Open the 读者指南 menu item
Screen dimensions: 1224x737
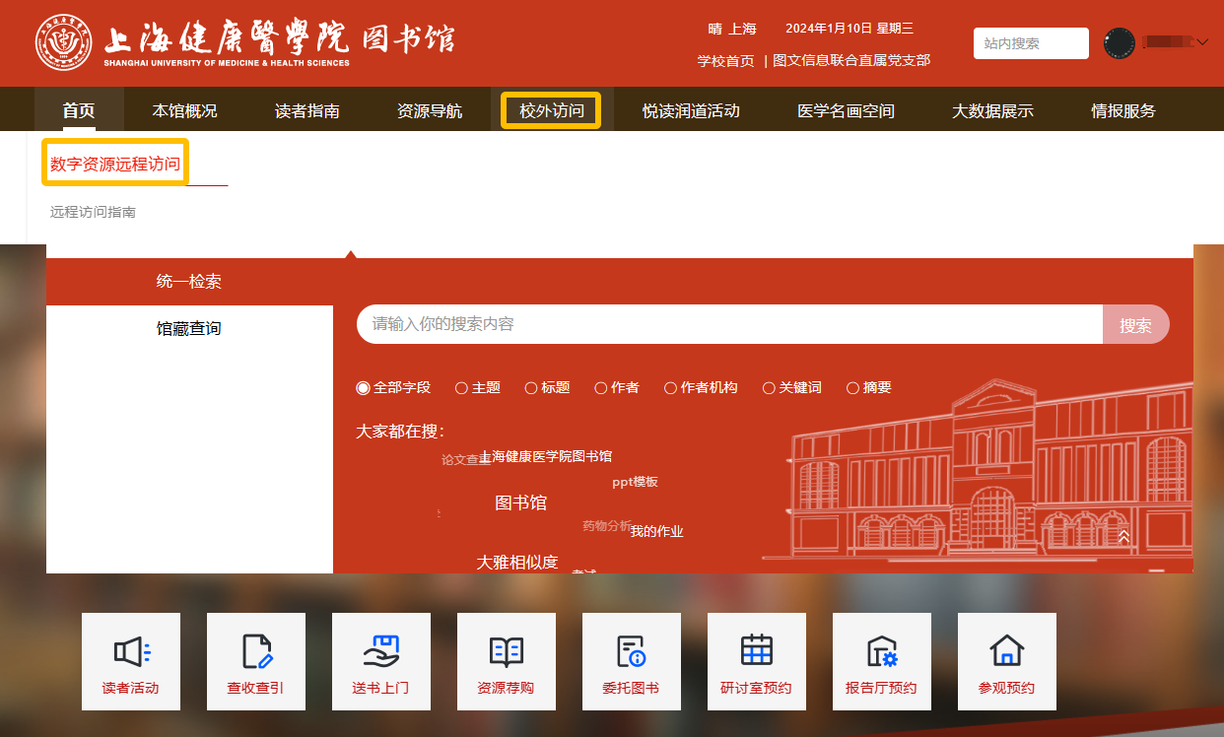tap(306, 110)
